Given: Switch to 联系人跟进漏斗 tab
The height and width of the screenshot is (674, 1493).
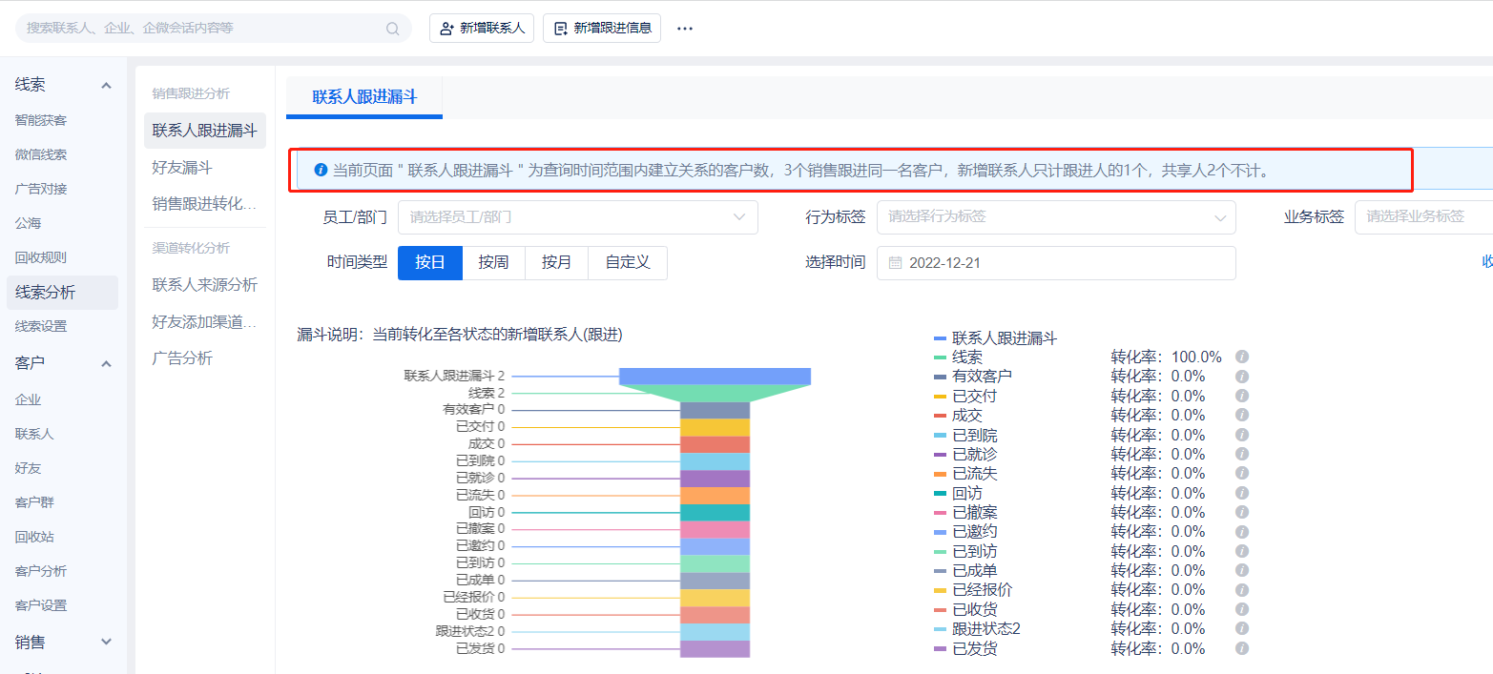Looking at the screenshot, I should click(364, 97).
